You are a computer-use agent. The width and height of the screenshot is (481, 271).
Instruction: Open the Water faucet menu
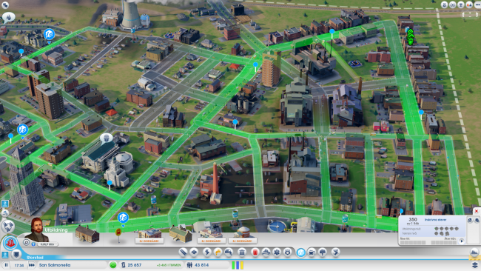point(218,252)
